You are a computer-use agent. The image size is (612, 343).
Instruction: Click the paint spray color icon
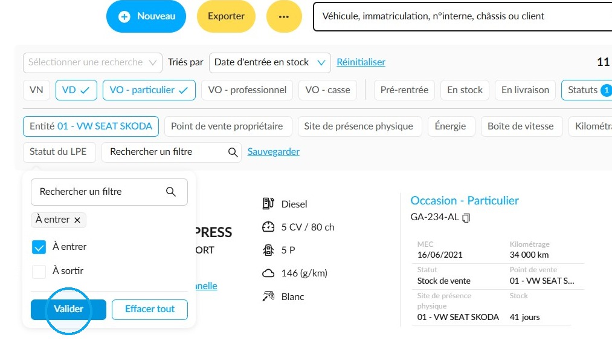[268, 296]
